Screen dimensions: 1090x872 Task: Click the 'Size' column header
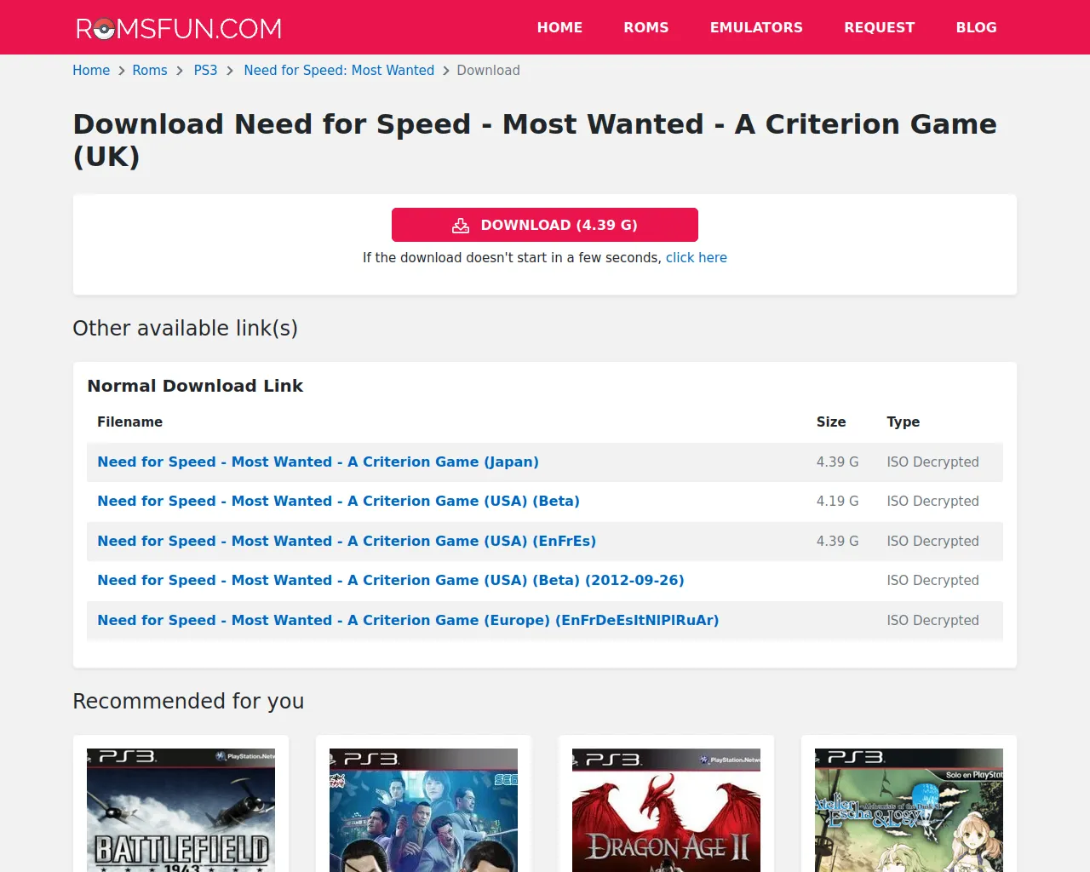pyautogui.click(x=831, y=422)
